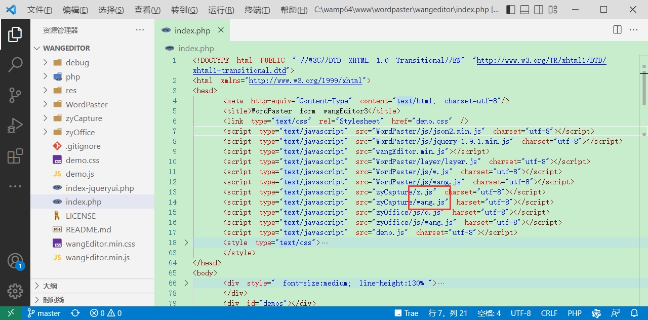This screenshot has width=648, height=320.
Task: Click the master branch button in status bar
Action: point(44,313)
